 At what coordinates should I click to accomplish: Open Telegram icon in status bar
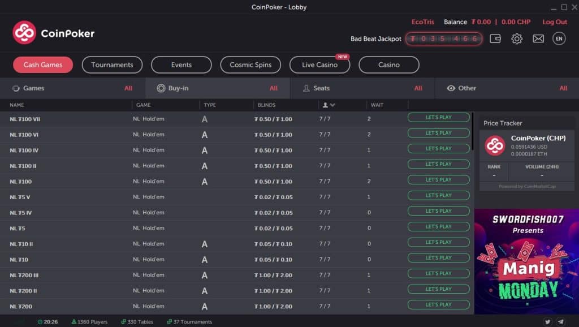[x=560, y=322]
